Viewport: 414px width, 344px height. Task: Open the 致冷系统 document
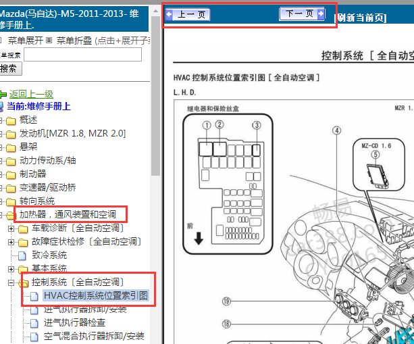pos(49,255)
